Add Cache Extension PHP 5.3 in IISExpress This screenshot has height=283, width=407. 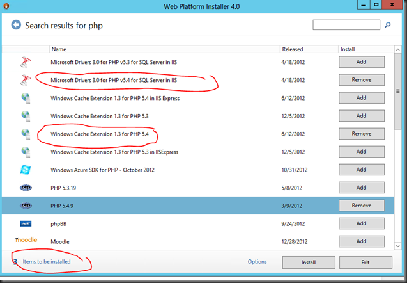click(x=362, y=152)
